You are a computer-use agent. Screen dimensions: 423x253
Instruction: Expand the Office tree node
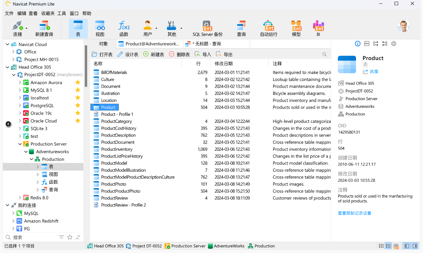13,52
